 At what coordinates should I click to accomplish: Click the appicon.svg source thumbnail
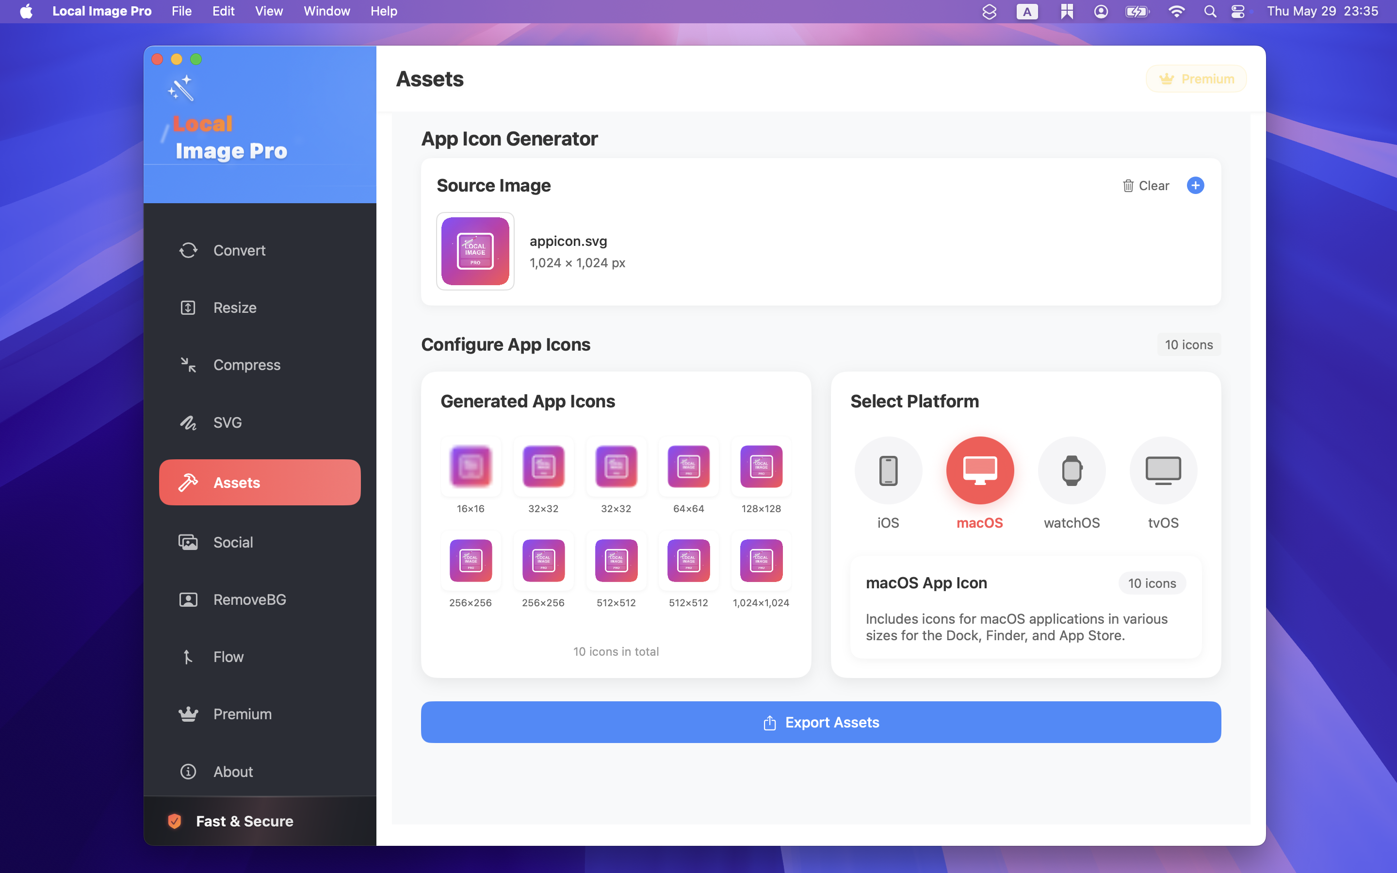(475, 251)
